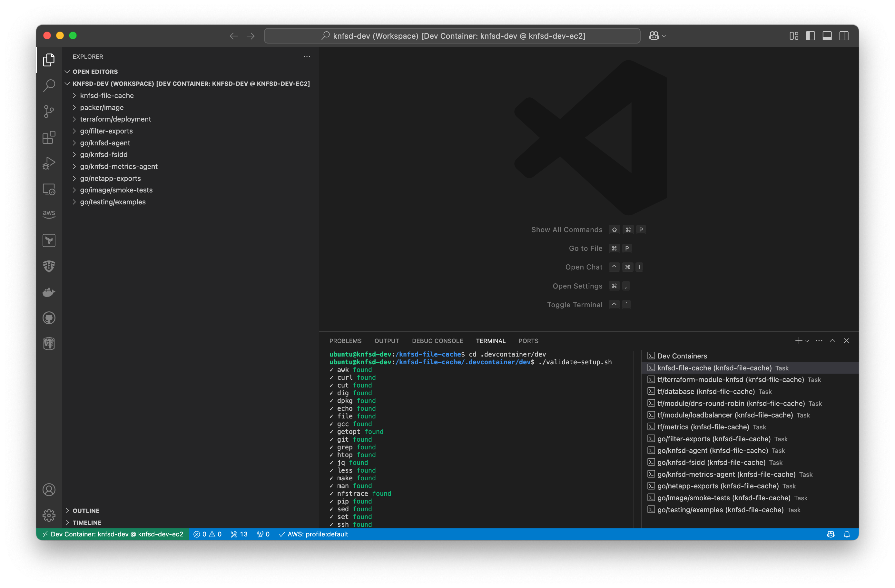Open Source Control view icon
Image resolution: width=895 pixels, height=588 pixels.
pyautogui.click(x=49, y=111)
